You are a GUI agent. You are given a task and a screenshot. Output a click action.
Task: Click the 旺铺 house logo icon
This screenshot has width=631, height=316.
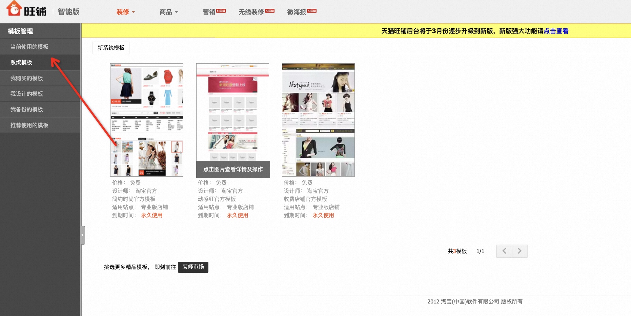14,9
